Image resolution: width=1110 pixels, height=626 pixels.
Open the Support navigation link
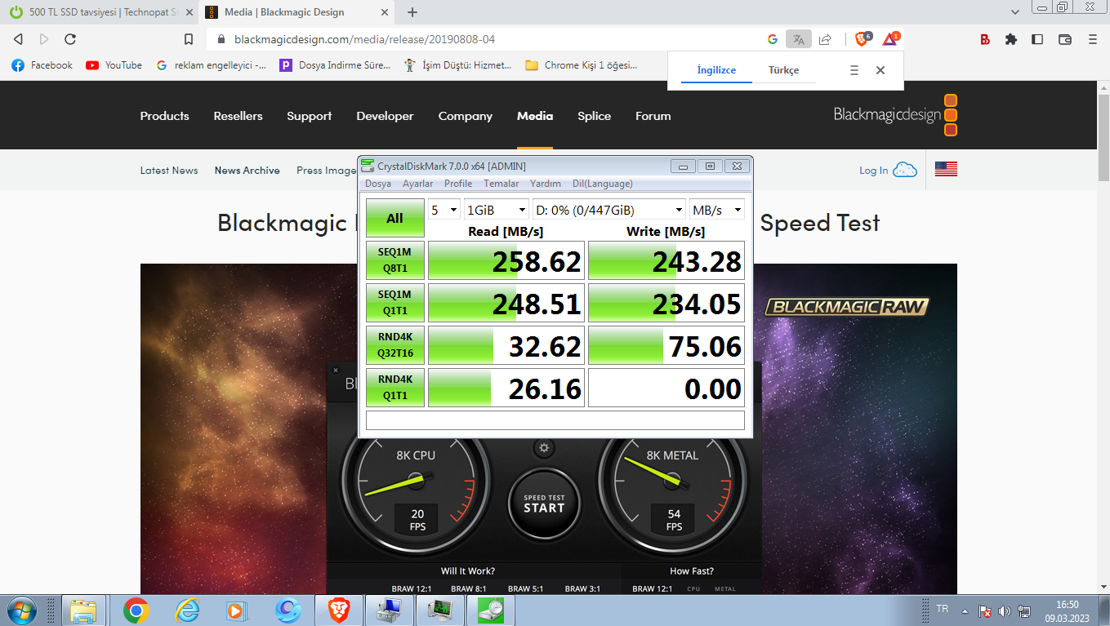pyautogui.click(x=310, y=116)
